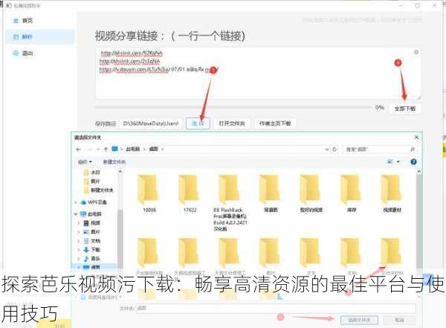The height and width of the screenshot is (328, 446).
Task: Click the 文件夹 folder name field
Action: coord(276,308)
